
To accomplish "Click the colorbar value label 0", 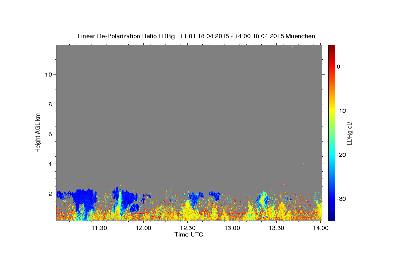I will tap(339, 67).
